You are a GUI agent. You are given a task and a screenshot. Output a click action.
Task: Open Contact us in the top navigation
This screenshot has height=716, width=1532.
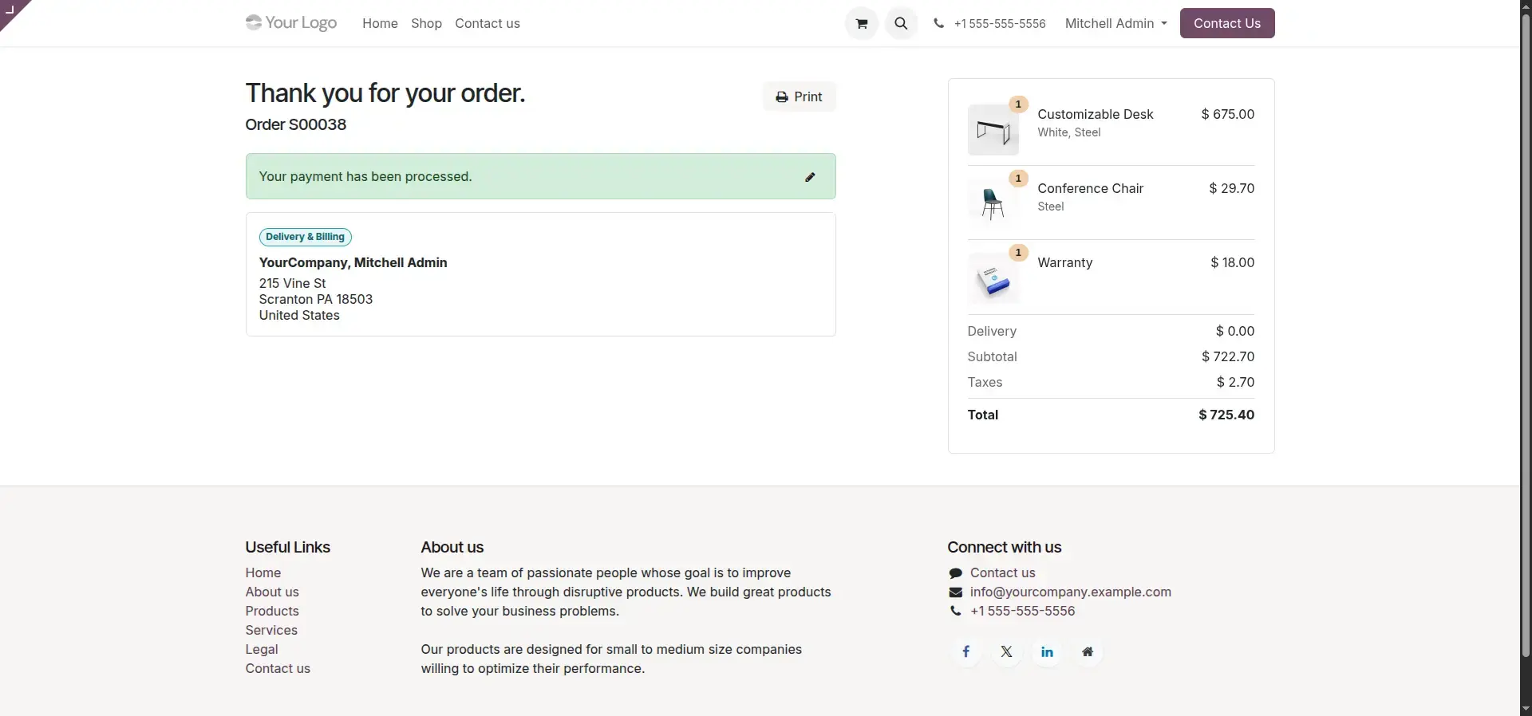tap(488, 23)
